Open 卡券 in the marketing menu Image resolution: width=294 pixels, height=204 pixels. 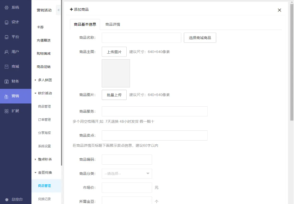[x=40, y=27]
